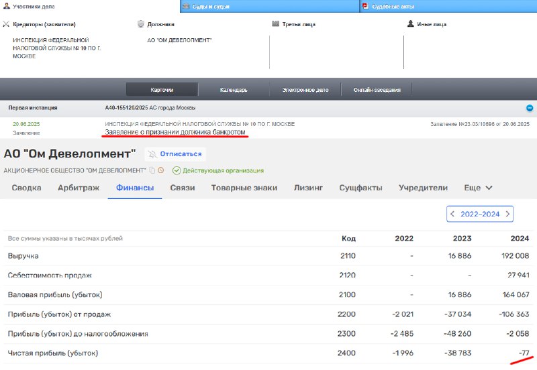The image size is (537, 370).
Task: Click the 2023 revenue value 16 886
Action: pos(460,256)
